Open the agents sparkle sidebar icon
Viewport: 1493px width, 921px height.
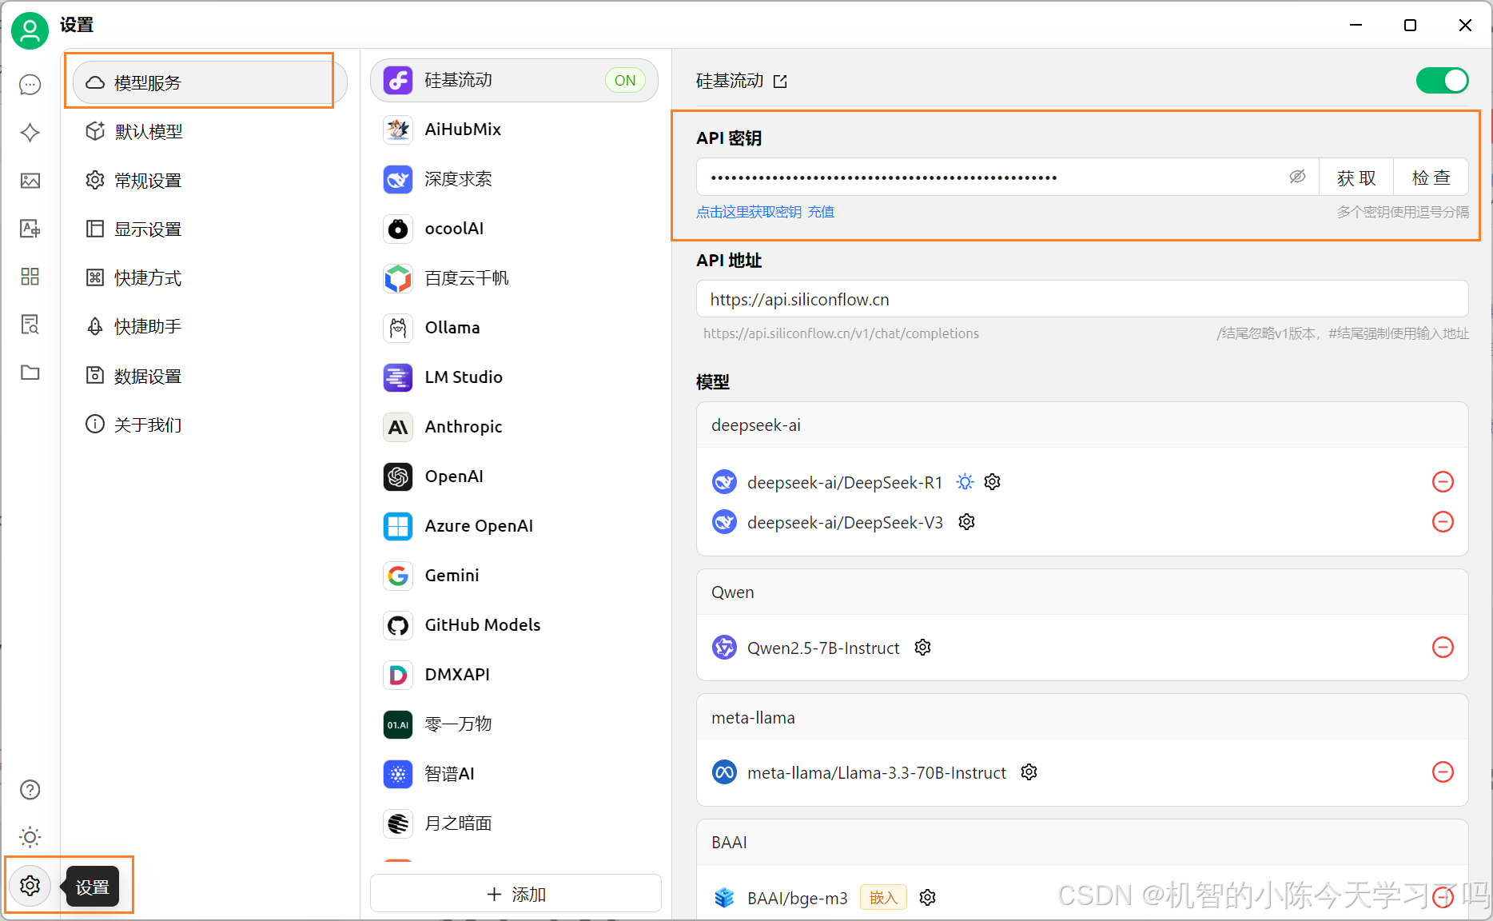(30, 133)
